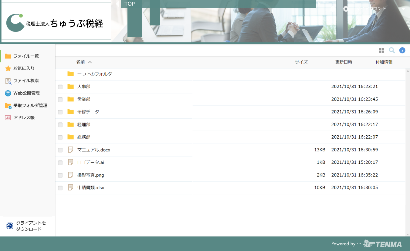This screenshot has width=410, height=251.
Task: Select the 申請書類.xlsx checkbox
Action: tap(60, 188)
